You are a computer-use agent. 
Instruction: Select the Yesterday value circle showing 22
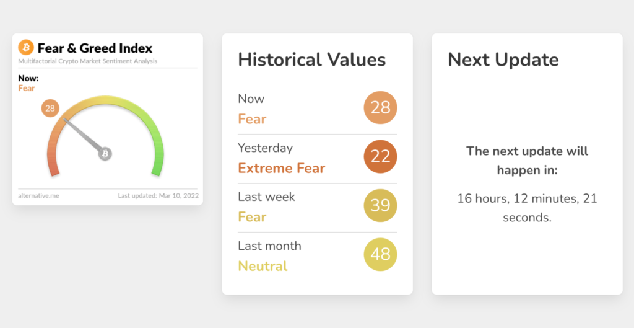[x=380, y=157]
